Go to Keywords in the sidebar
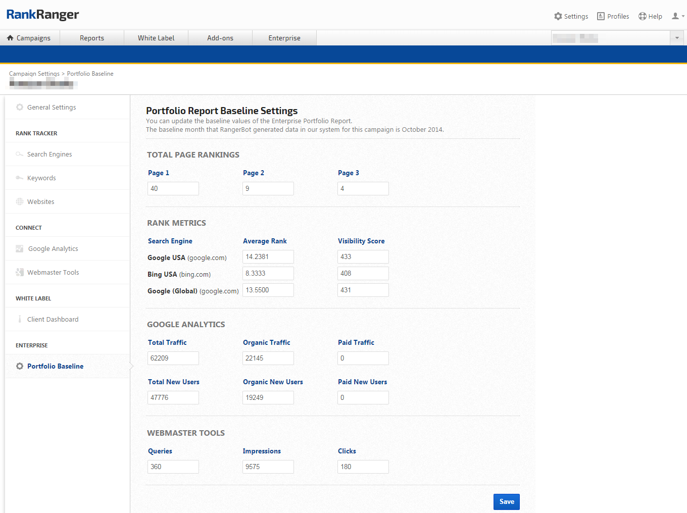 pyautogui.click(x=41, y=178)
